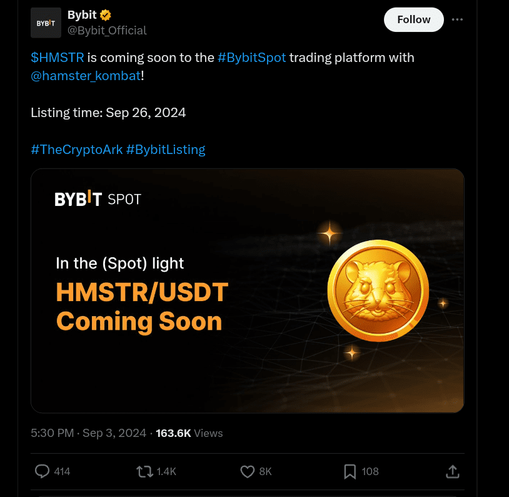Like the tweet via the heart icon
Image resolution: width=509 pixels, height=497 pixels.
(x=247, y=471)
